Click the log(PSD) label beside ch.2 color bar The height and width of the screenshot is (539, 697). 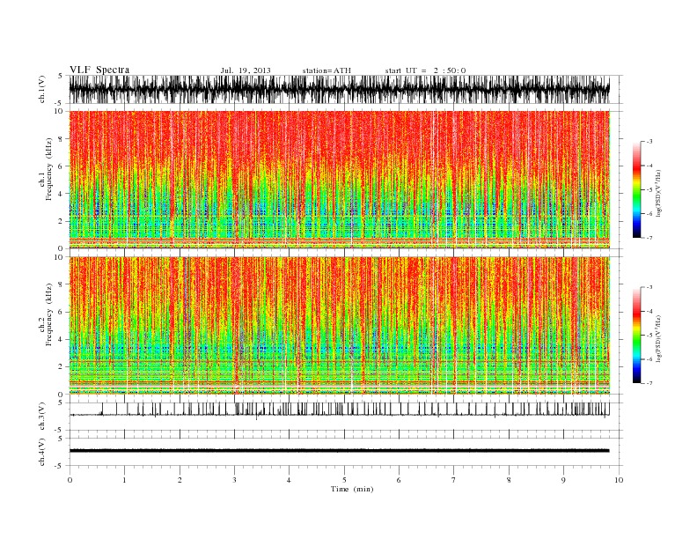pyautogui.click(x=658, y=339)
